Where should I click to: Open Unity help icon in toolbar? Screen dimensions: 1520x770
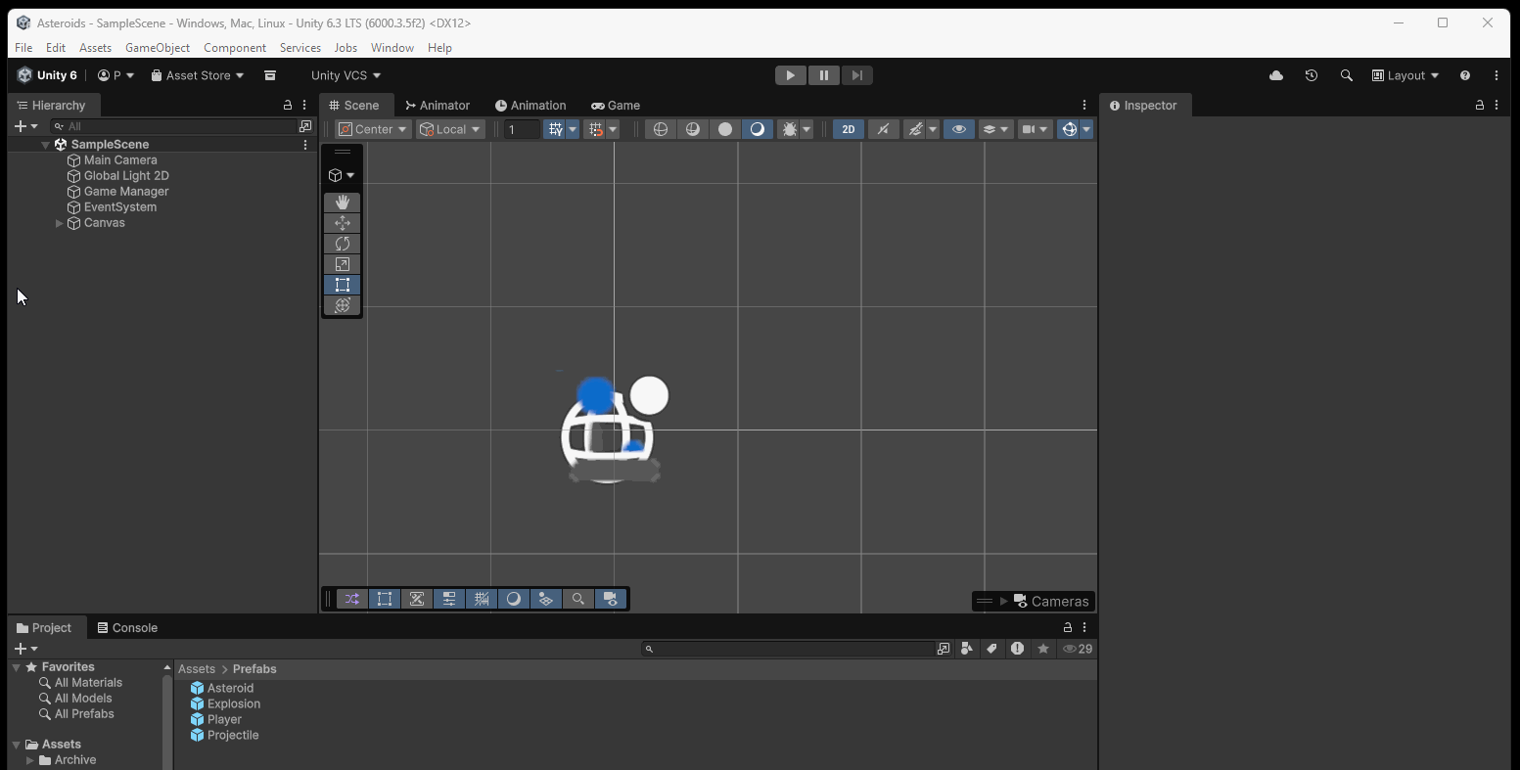coord(1465,75)
